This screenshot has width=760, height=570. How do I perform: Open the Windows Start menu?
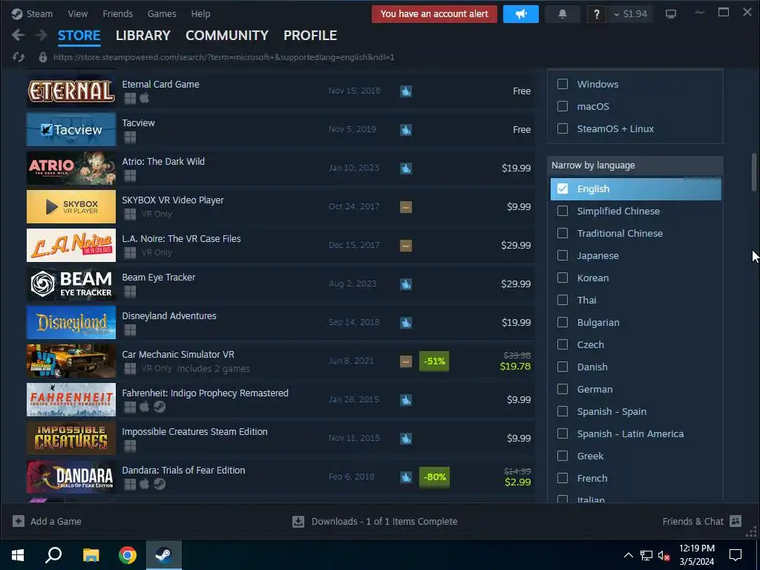click(18, 555)
